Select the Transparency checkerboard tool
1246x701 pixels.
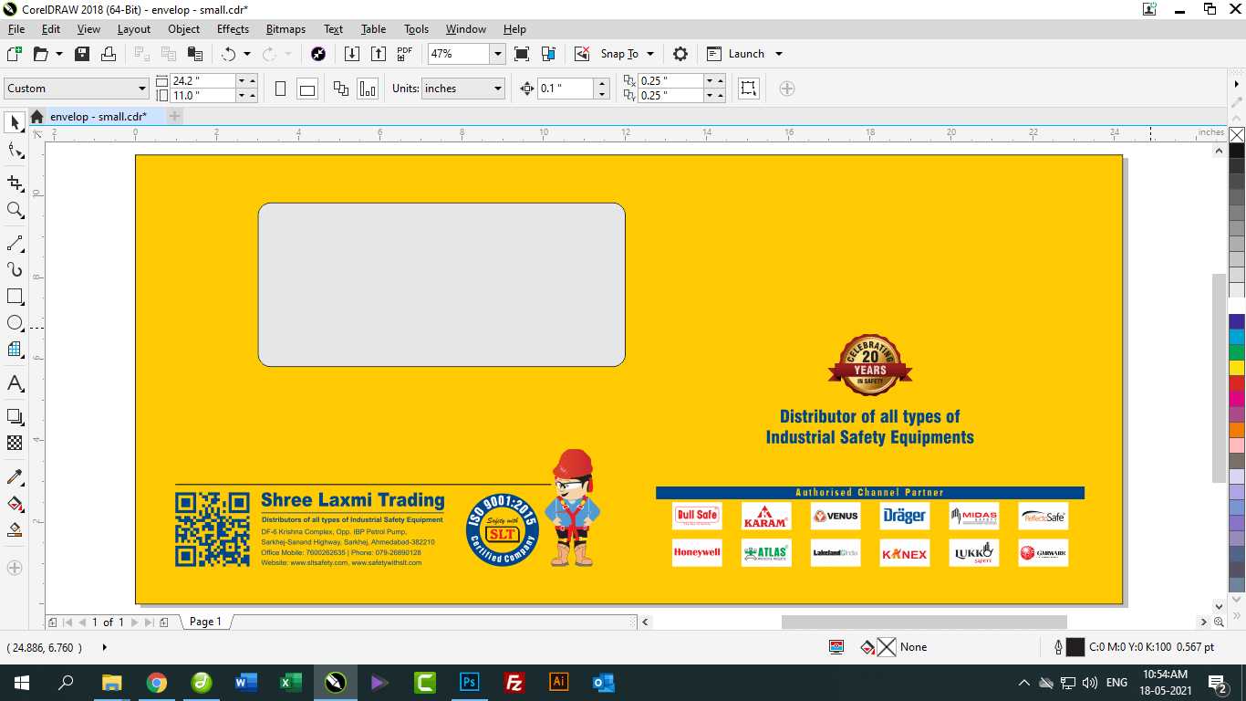tap(15, 443)
